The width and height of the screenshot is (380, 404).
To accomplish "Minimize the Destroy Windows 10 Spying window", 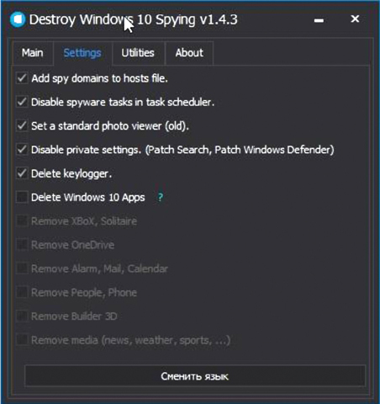I will (319, 20).
